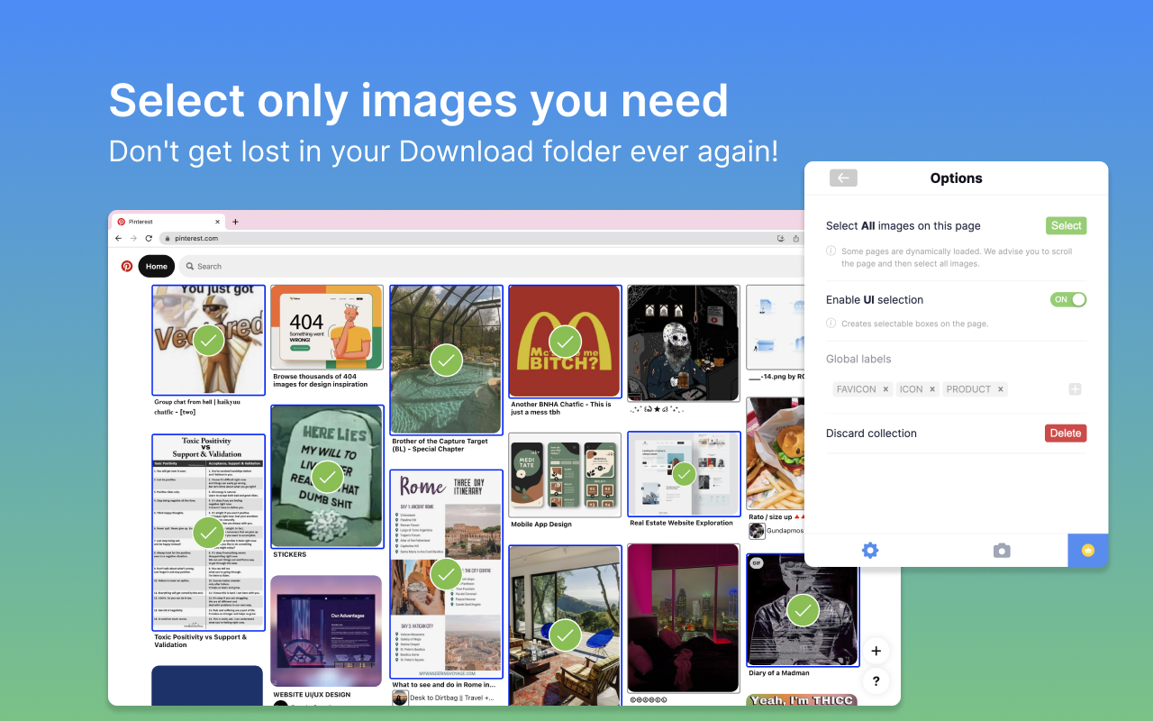This screenshot has height=721, width=1153.
Task: Click the question mark help button
Action: coord(876,682)
